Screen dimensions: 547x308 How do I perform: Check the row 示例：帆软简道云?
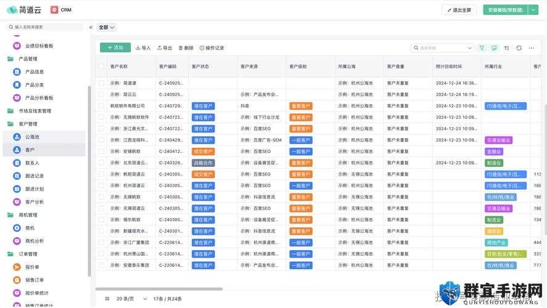coord(102,174)
